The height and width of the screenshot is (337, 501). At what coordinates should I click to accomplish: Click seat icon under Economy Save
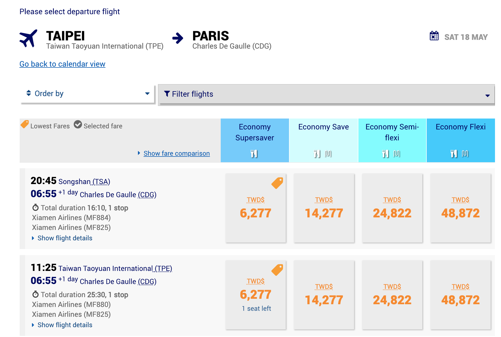[x=328, y=154]
